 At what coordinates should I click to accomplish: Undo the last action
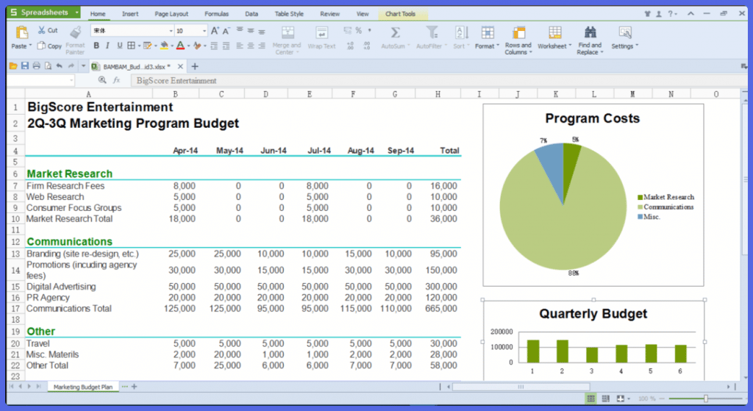point(59,65)
